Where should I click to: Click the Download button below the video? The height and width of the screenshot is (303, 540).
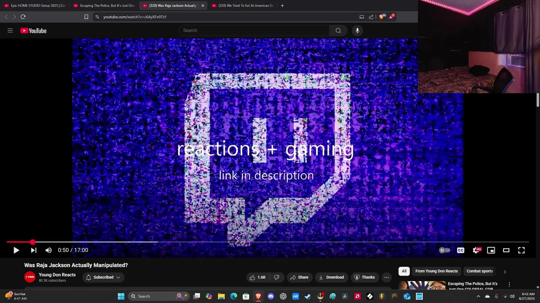pos(331,277)
